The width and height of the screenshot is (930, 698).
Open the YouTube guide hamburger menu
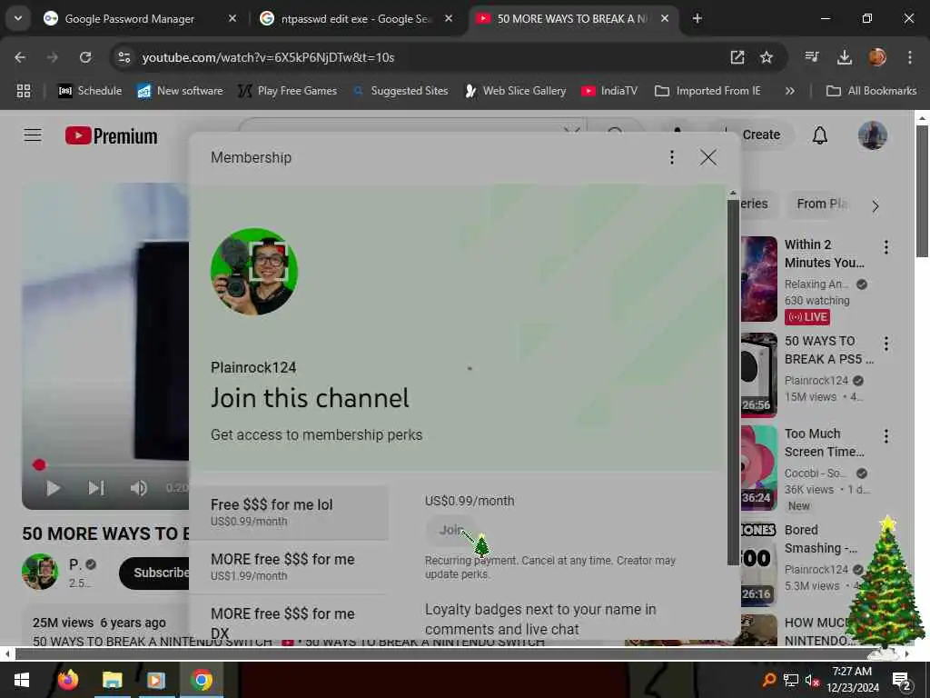[33, 135]
